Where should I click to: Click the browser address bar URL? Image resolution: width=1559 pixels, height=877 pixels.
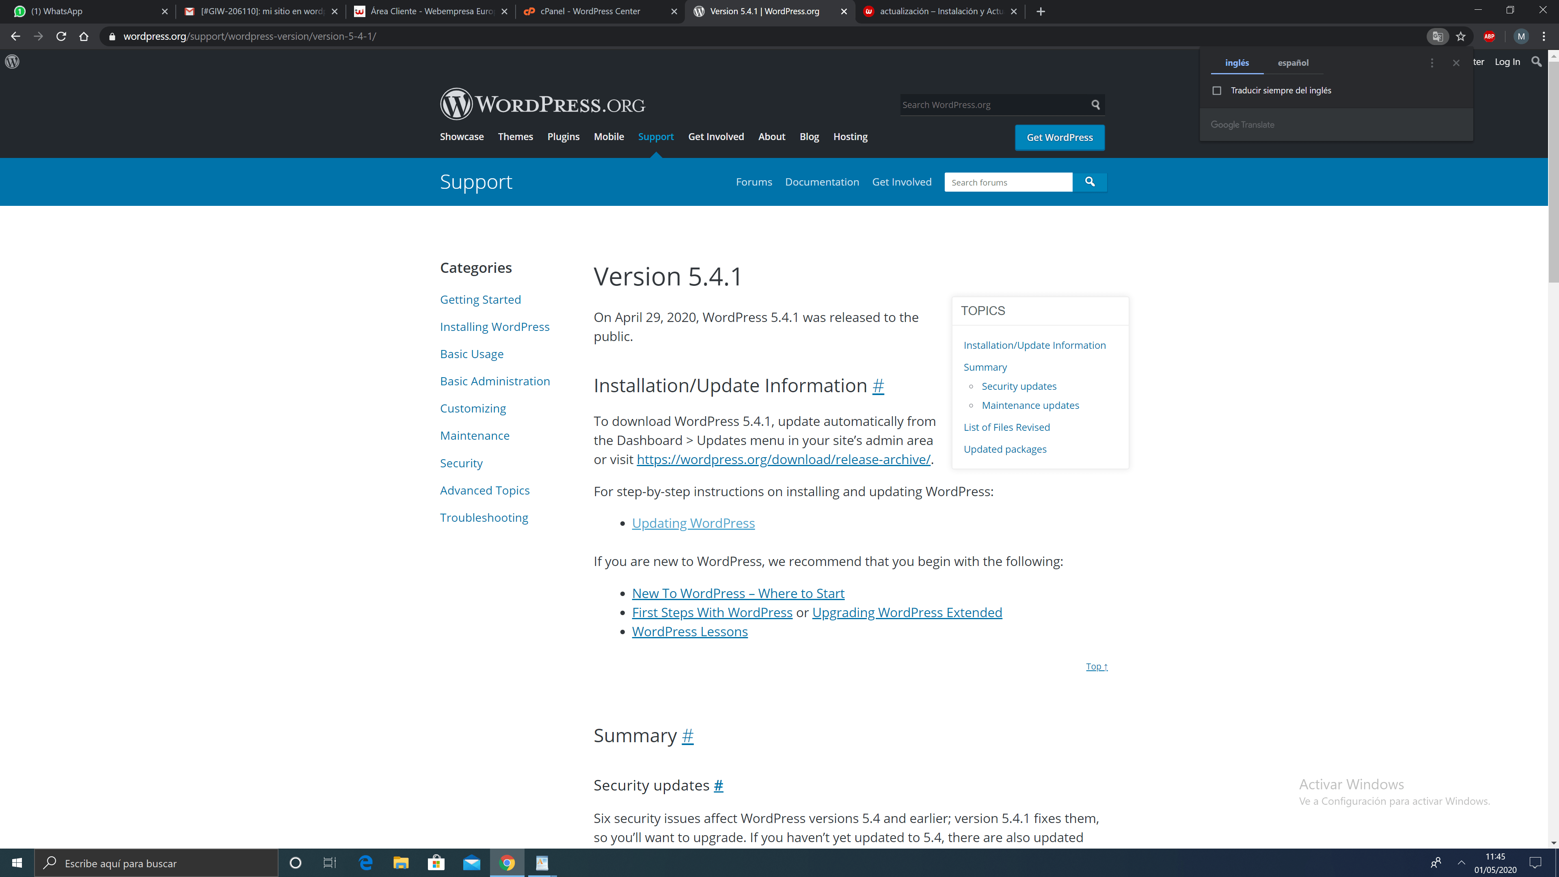(249, 36)
